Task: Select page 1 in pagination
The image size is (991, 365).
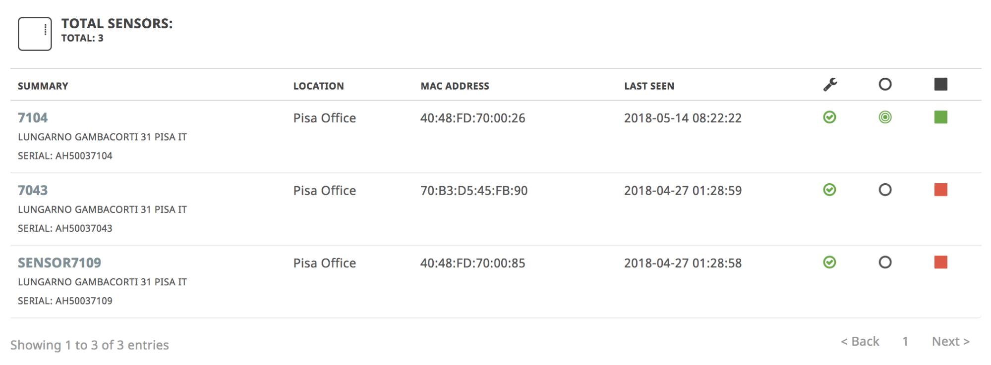Action: click(x=905, y=341)
